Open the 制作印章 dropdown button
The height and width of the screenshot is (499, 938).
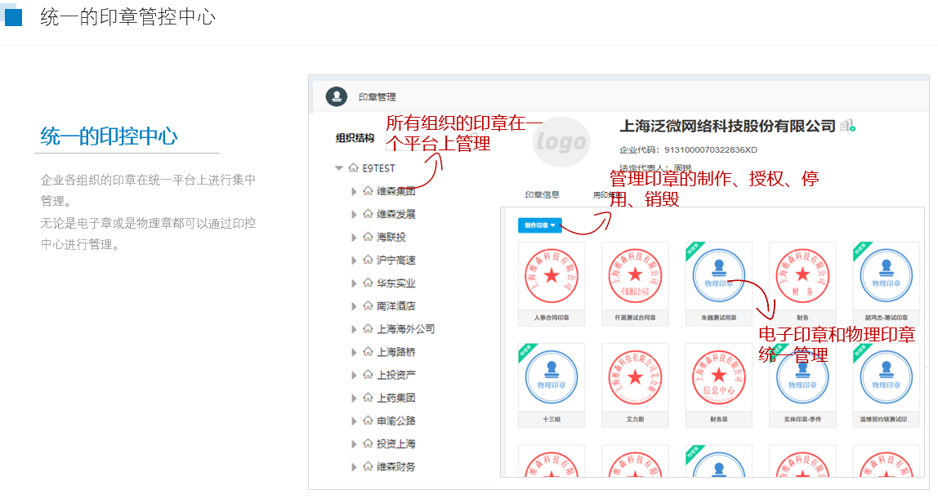539,225
